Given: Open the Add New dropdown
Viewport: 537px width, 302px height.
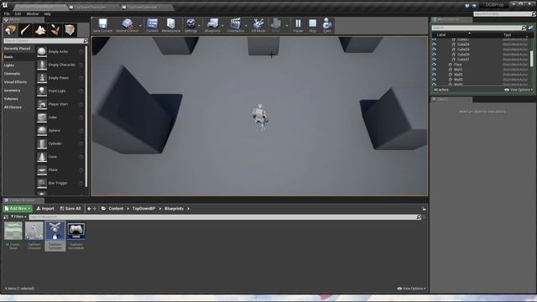Looking at the screenshot, I should point(18,209).
